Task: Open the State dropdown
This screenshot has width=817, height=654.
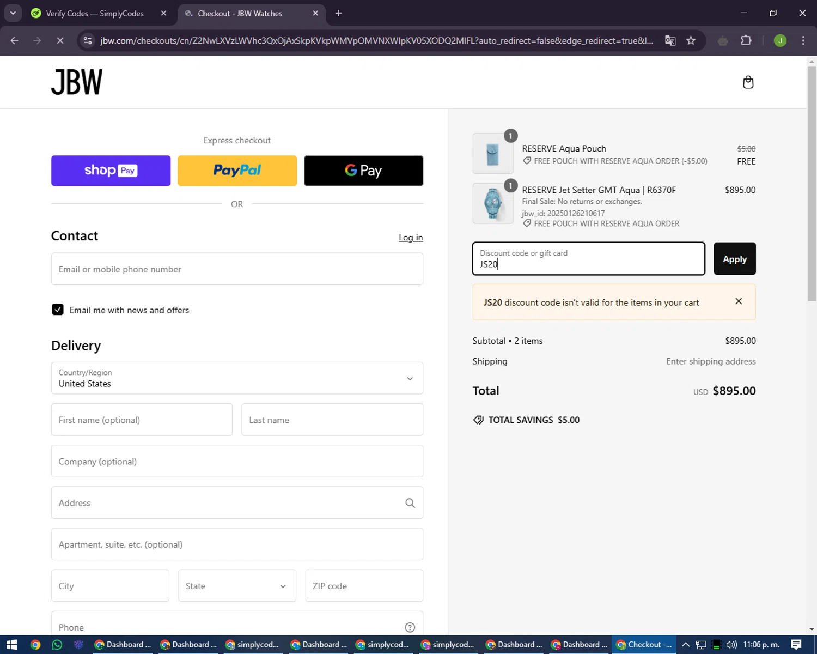Action: click(237, 586)
